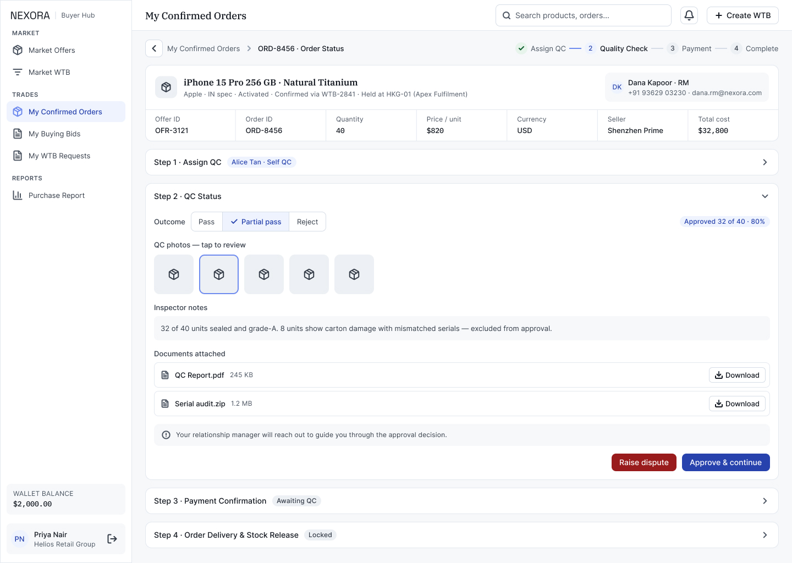
Task: Click the Market WTB filter icon
Action: (18, 72)
